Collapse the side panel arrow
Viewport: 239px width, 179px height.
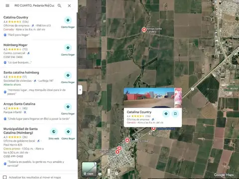click(80, 90)
